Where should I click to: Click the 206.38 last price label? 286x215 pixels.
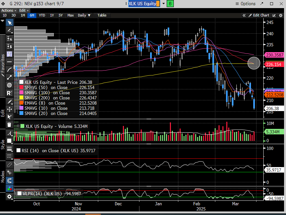point(274,108)
